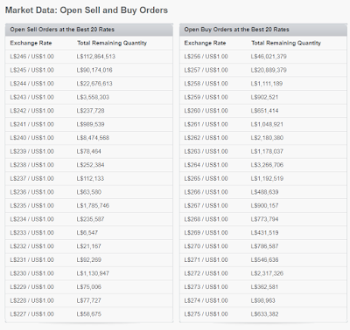350x330 pixels.
Task: Click the L$46,021,379 buy quantity
Action: [x=269, y=57]
